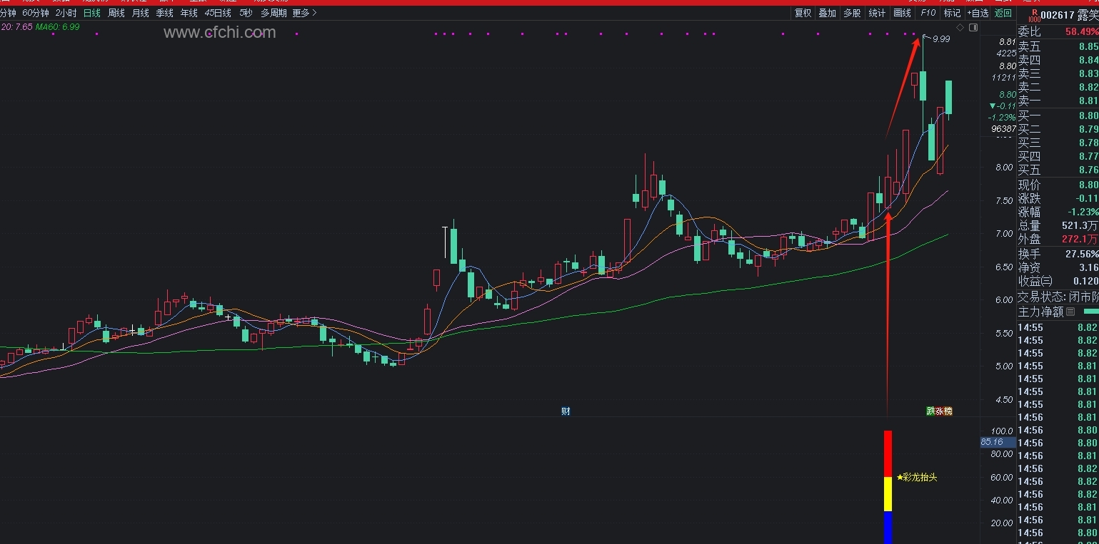Switch to 周线 weekly chart
Image resolution: width=1099 pixels, height=544 pixels.
click(116, 13)
